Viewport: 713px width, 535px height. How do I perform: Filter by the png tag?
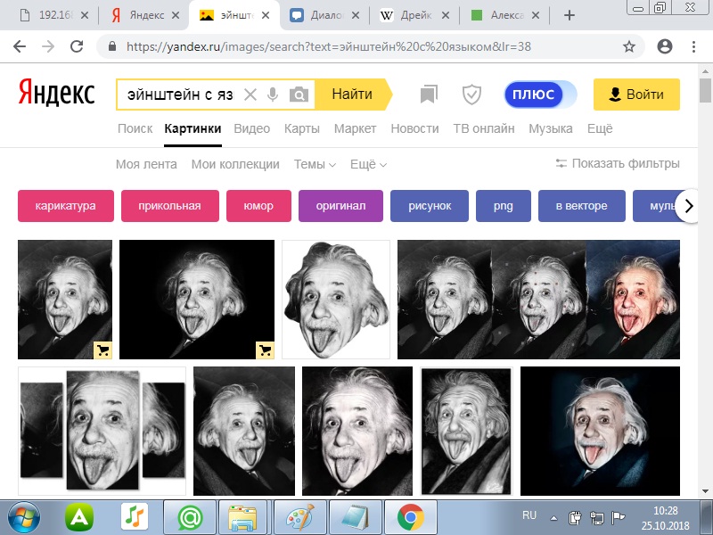[504, 206]
